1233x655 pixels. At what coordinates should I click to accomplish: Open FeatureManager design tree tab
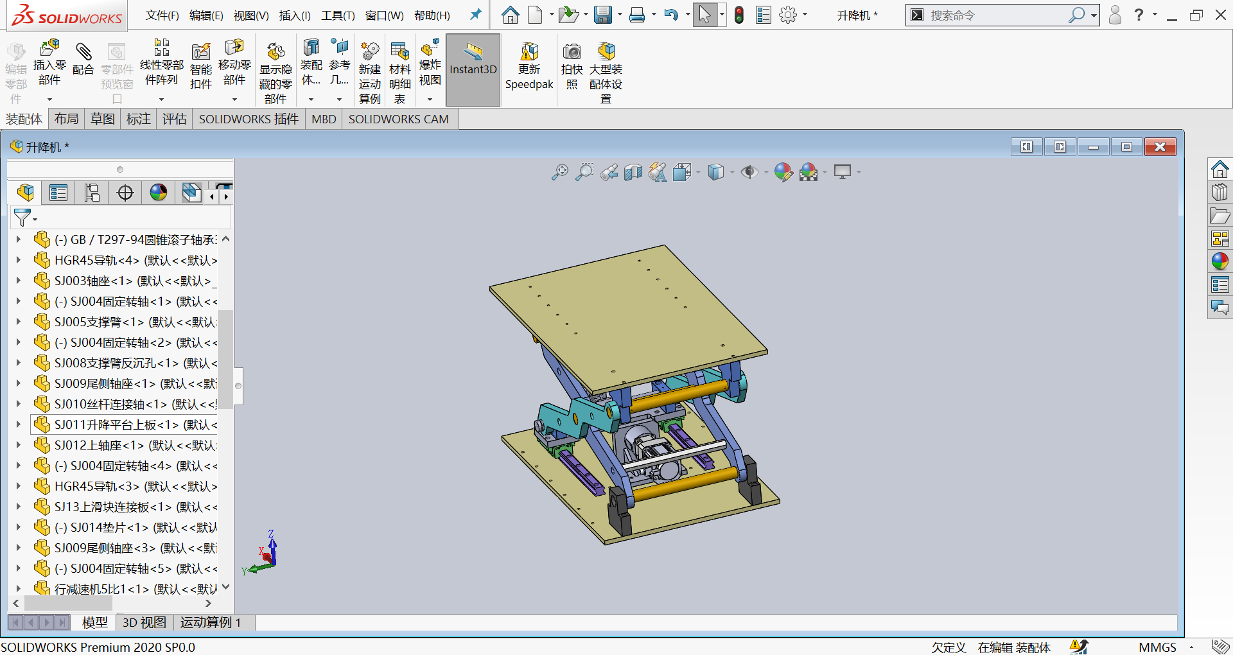coord(26,193)
